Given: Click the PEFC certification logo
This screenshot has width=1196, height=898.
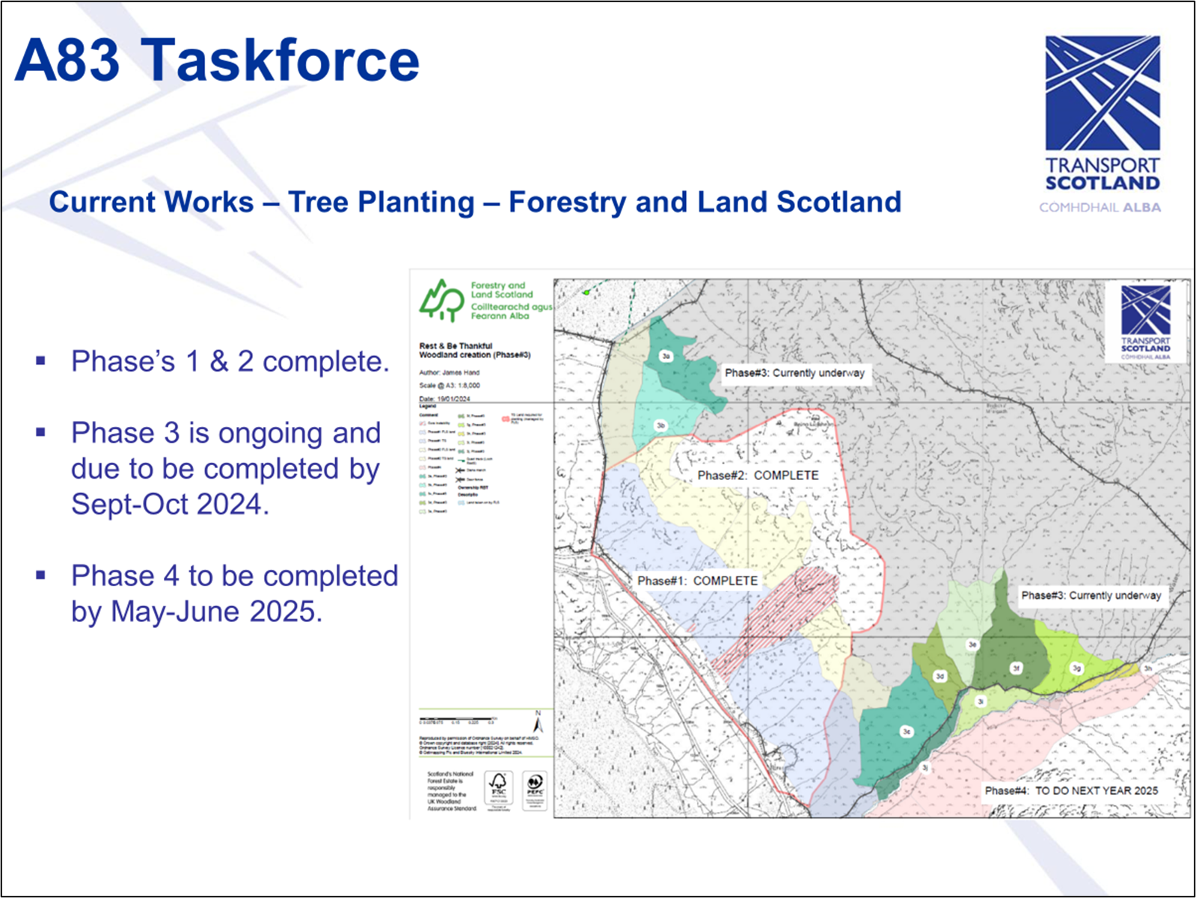Looking at the screenshot, I should pos(535,790).
